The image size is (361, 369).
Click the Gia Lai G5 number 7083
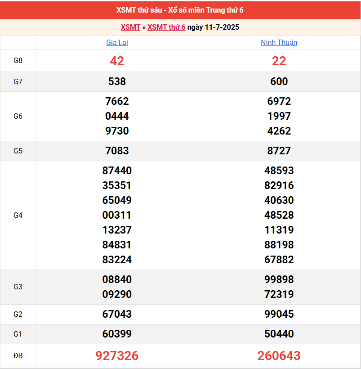117,151
